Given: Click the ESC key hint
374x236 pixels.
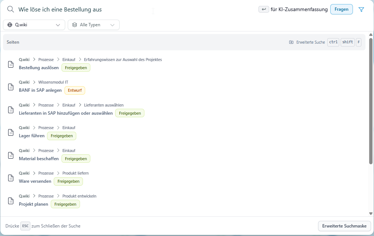Looking at the screenshot, I should pyautogui.click(x=25, y=226).
